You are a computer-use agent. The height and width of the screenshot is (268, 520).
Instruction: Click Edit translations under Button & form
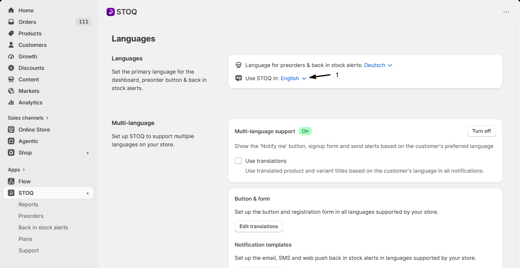pos(259,226)
